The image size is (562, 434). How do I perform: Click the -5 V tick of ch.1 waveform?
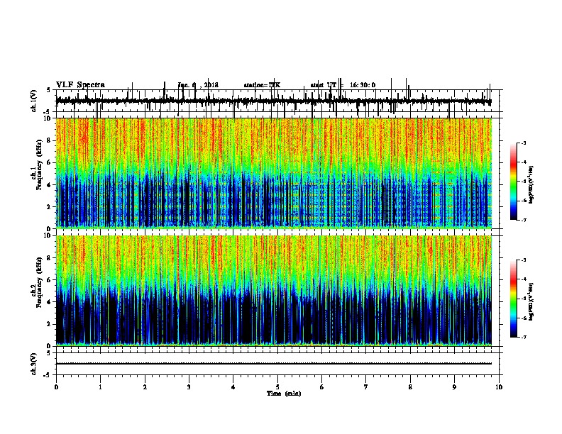48,112
